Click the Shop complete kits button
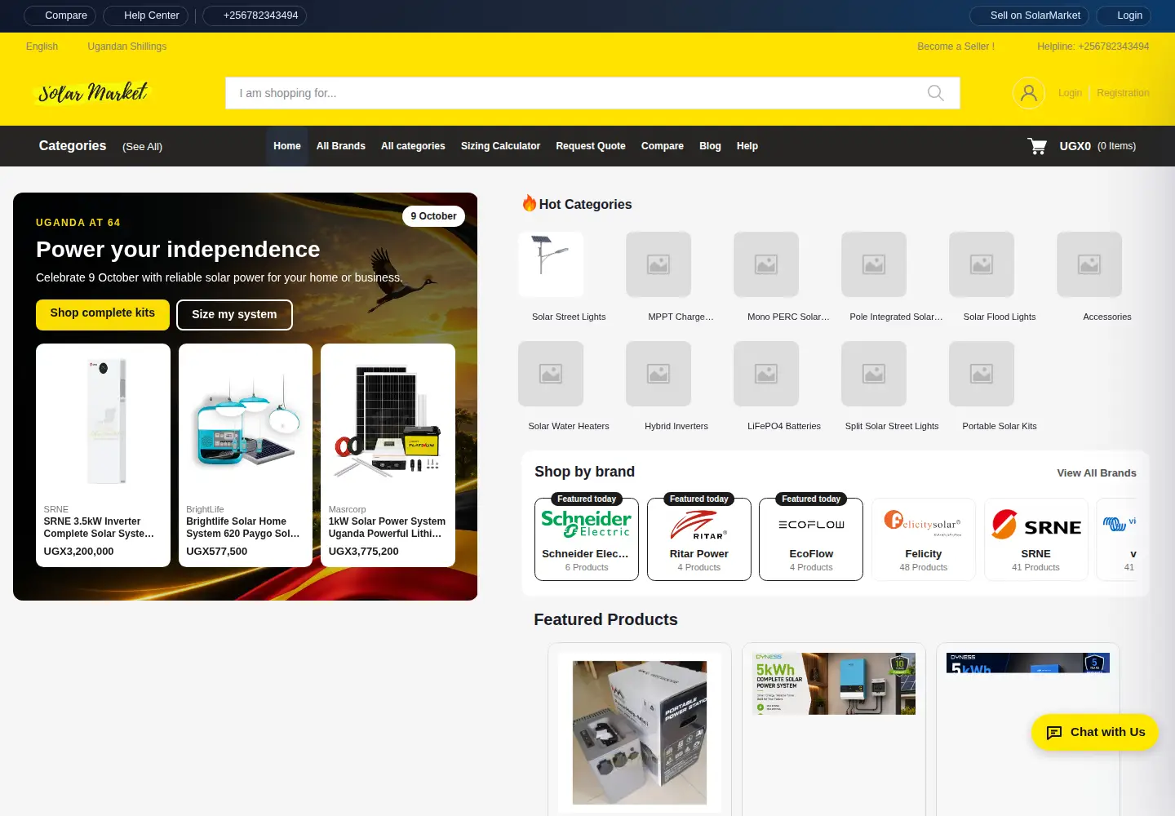Screen dimensions: 1175x816 tap(103, 314)
